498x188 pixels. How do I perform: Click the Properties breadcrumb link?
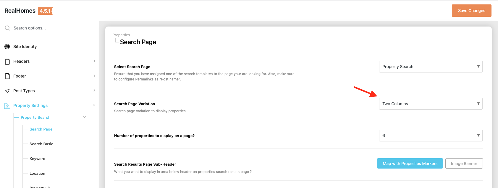(121, 35)
